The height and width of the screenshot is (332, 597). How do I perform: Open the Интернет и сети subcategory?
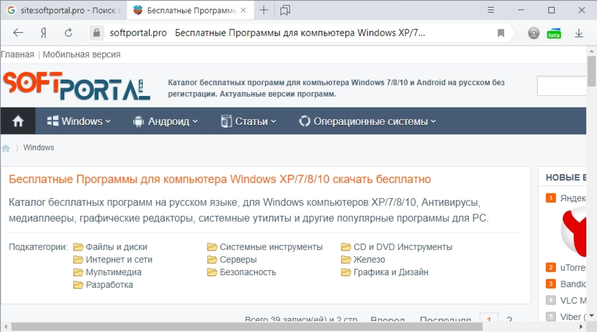[x=119, y=259]
